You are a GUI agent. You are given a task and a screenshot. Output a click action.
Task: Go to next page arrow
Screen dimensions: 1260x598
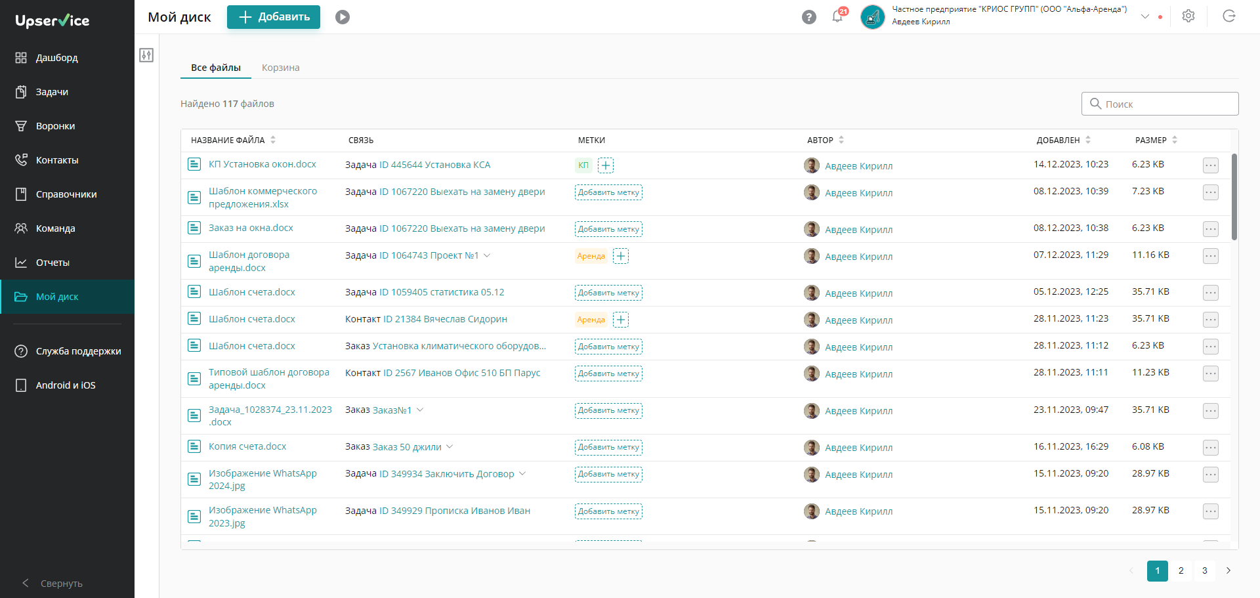1228,570
